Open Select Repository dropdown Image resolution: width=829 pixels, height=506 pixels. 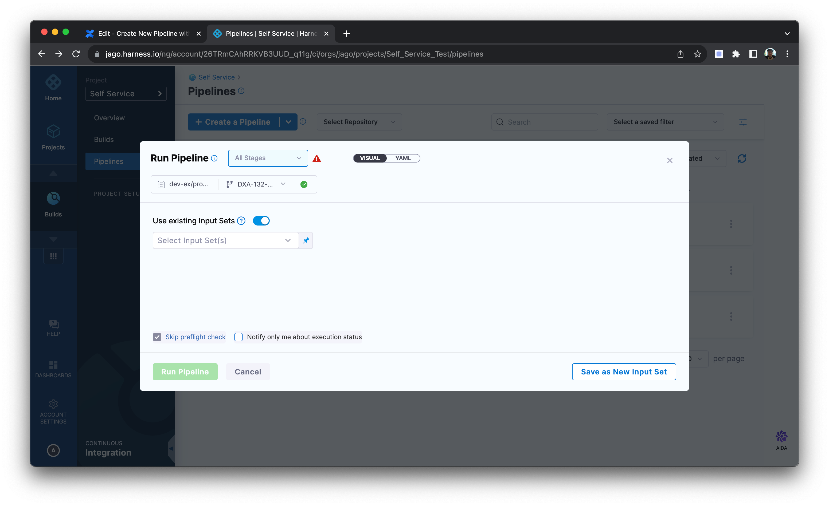359,122
